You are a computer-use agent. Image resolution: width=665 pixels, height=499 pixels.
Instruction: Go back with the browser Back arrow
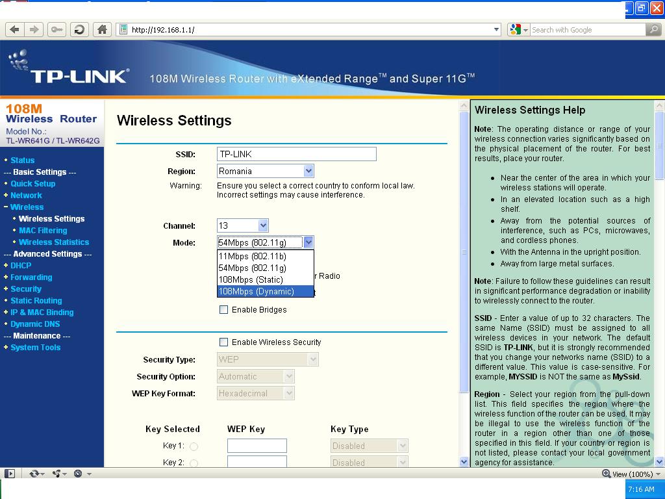(x=15, y=30)
